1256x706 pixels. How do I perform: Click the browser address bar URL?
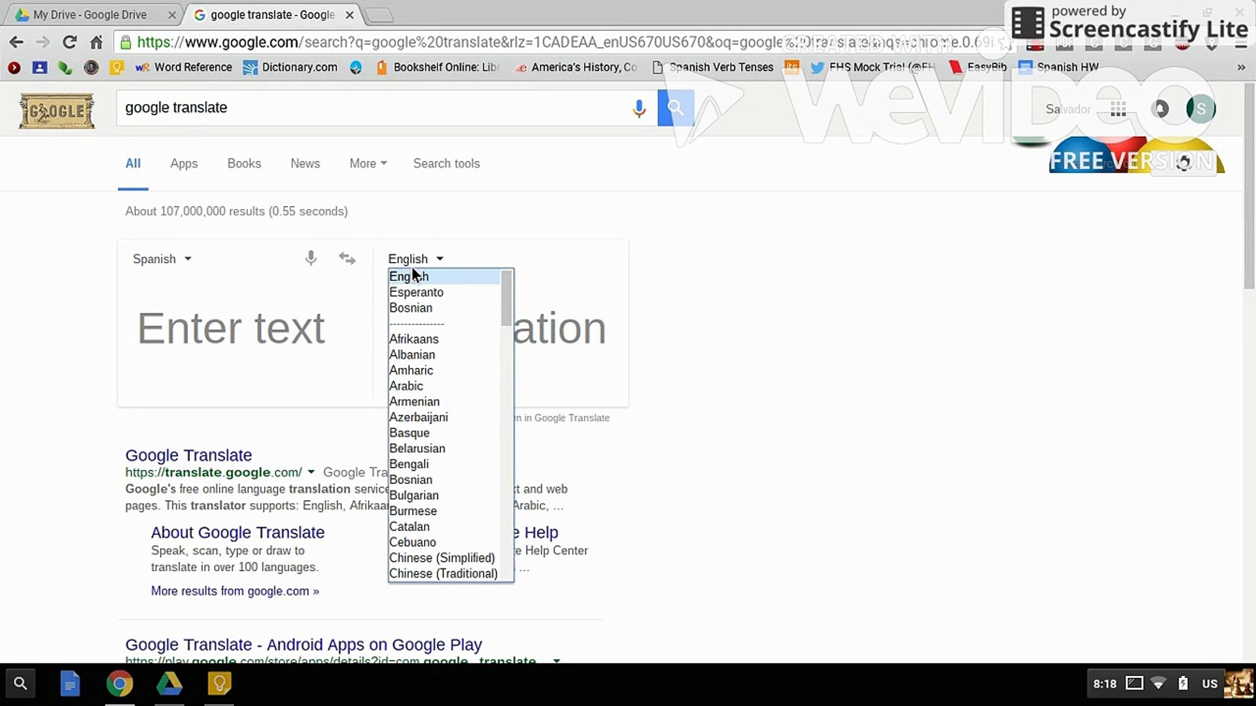[x=563, y=42]
